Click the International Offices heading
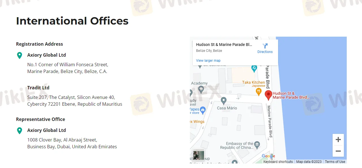This screenshot has height=168, width=362. tap(72, 21)
